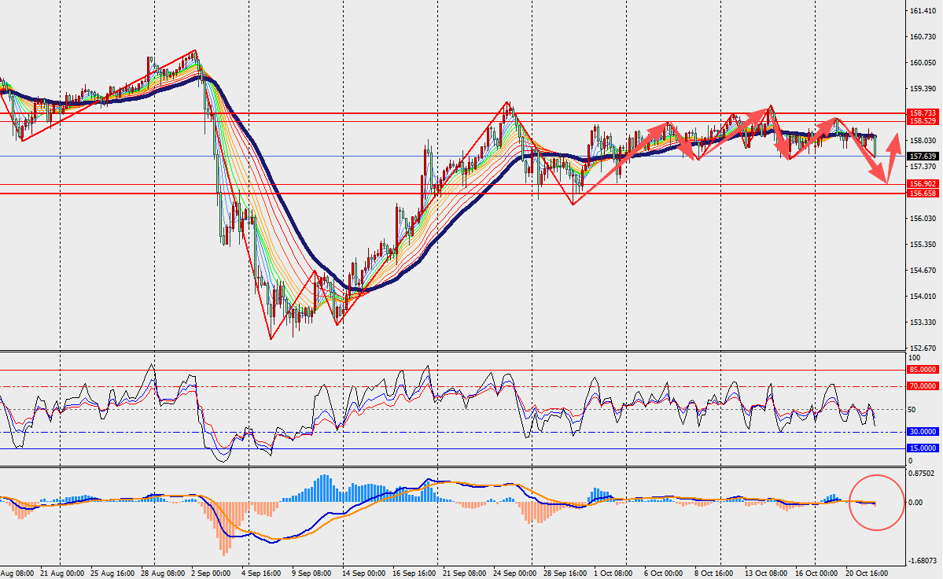Click the 28 Sep 16:00 time axis label

pos(566,573)
